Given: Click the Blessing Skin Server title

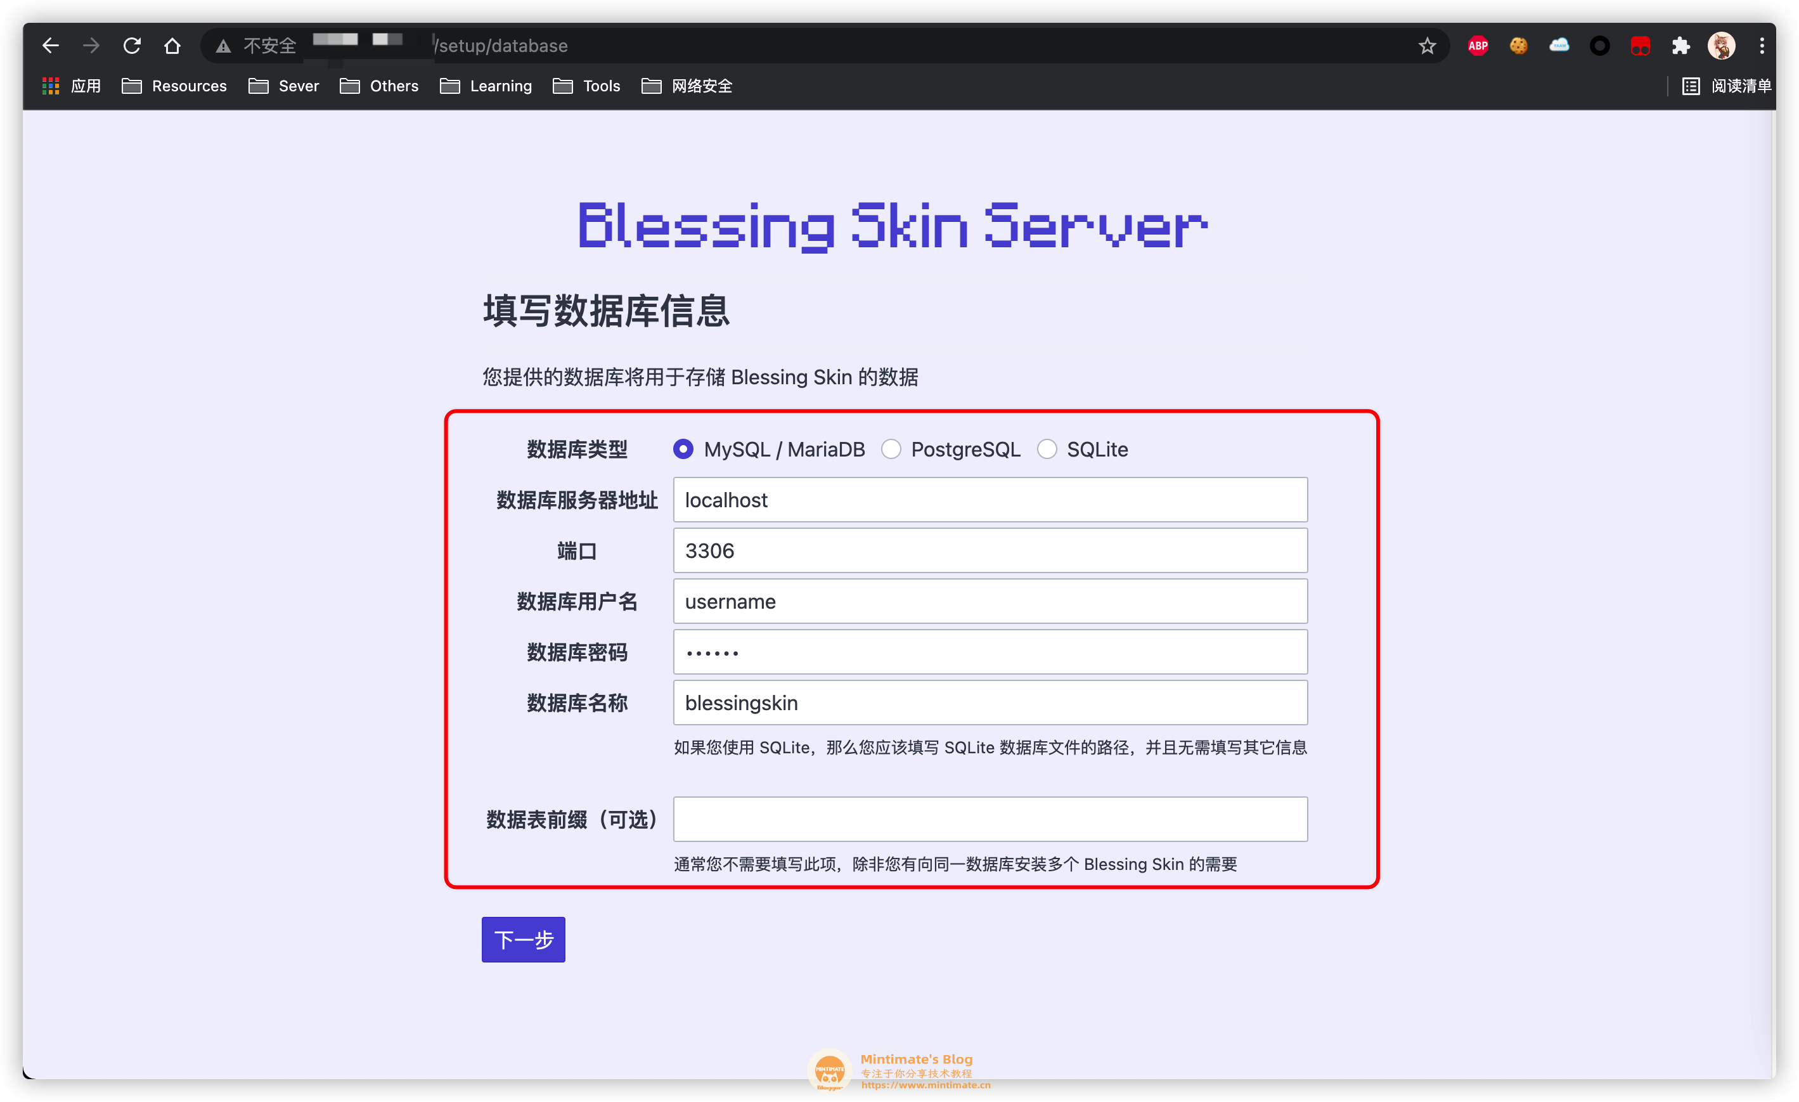Looking at the screenshot, I should pyautogui.click(x=892, y=226).
